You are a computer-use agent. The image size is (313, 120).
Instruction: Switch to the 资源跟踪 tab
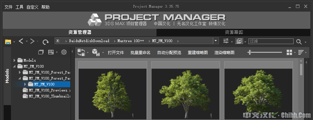click(x=234, y=32)
